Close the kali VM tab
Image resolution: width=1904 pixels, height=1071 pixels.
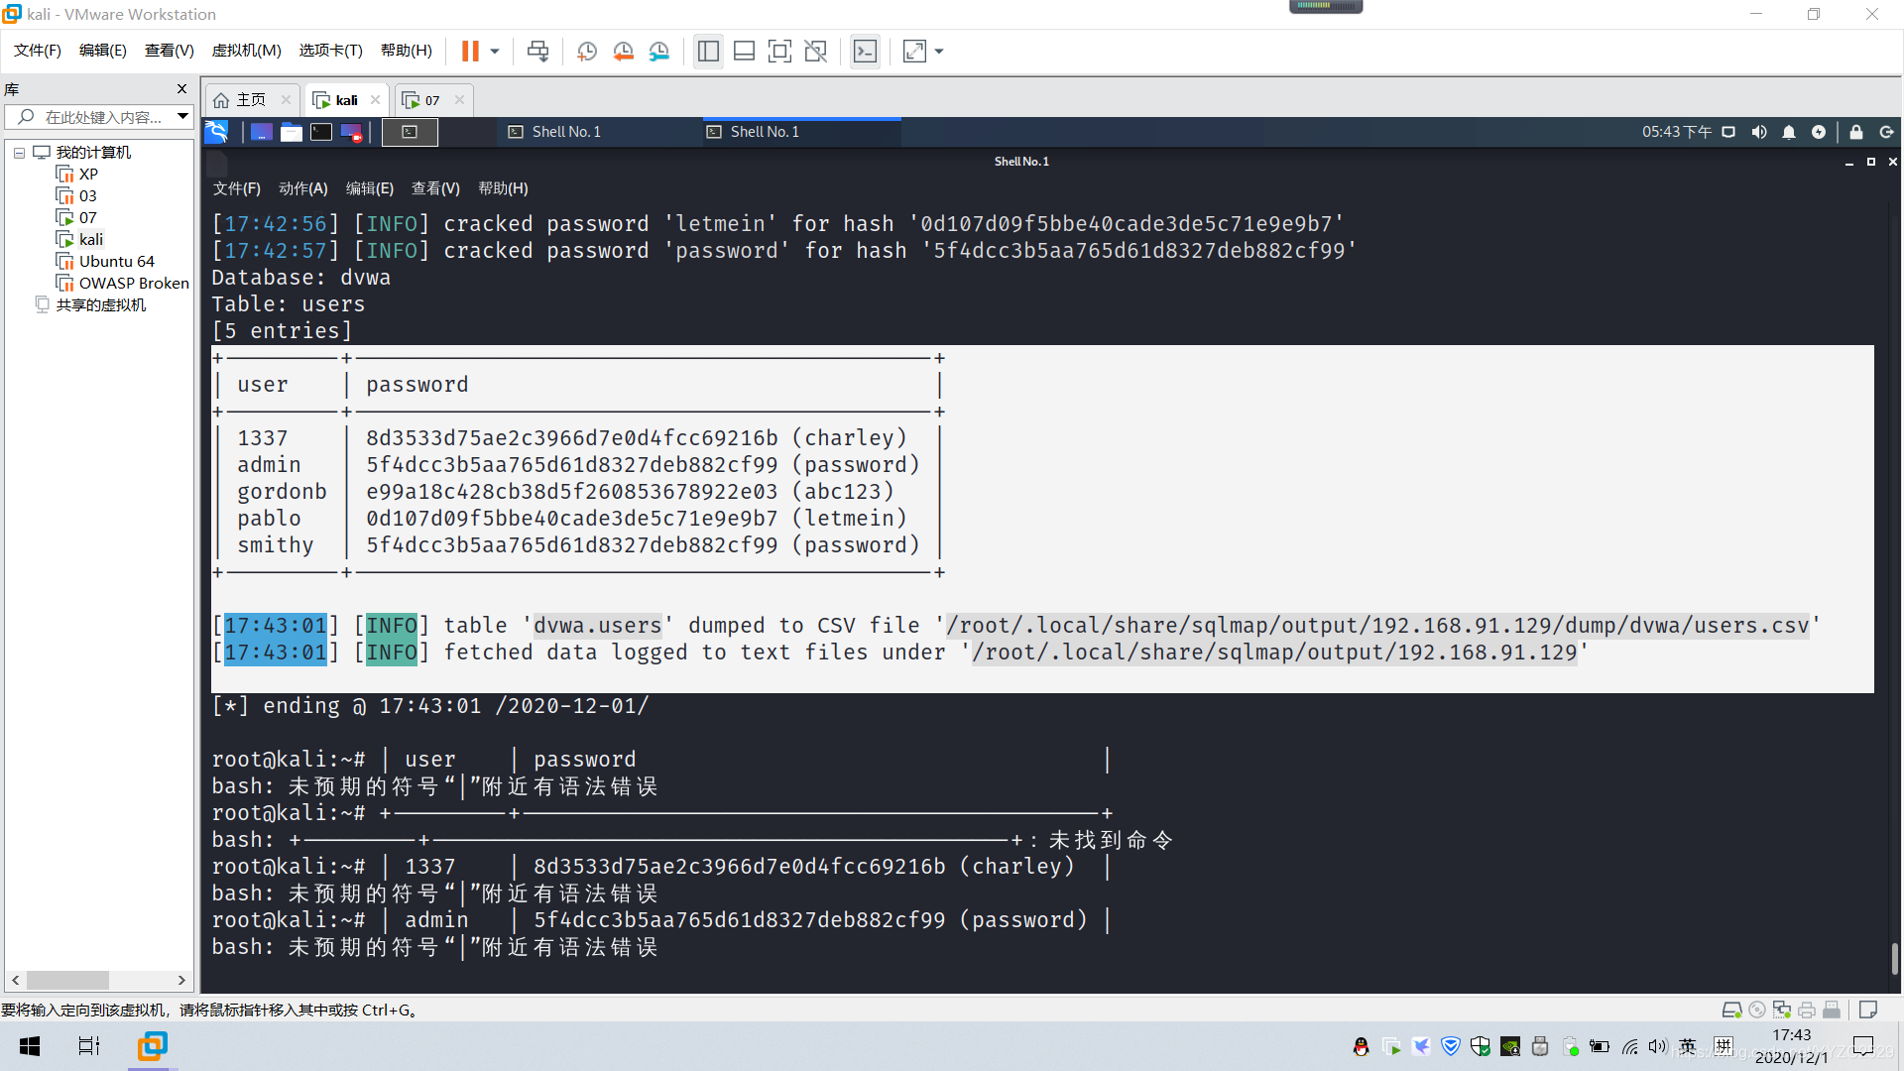coord(375,100)
